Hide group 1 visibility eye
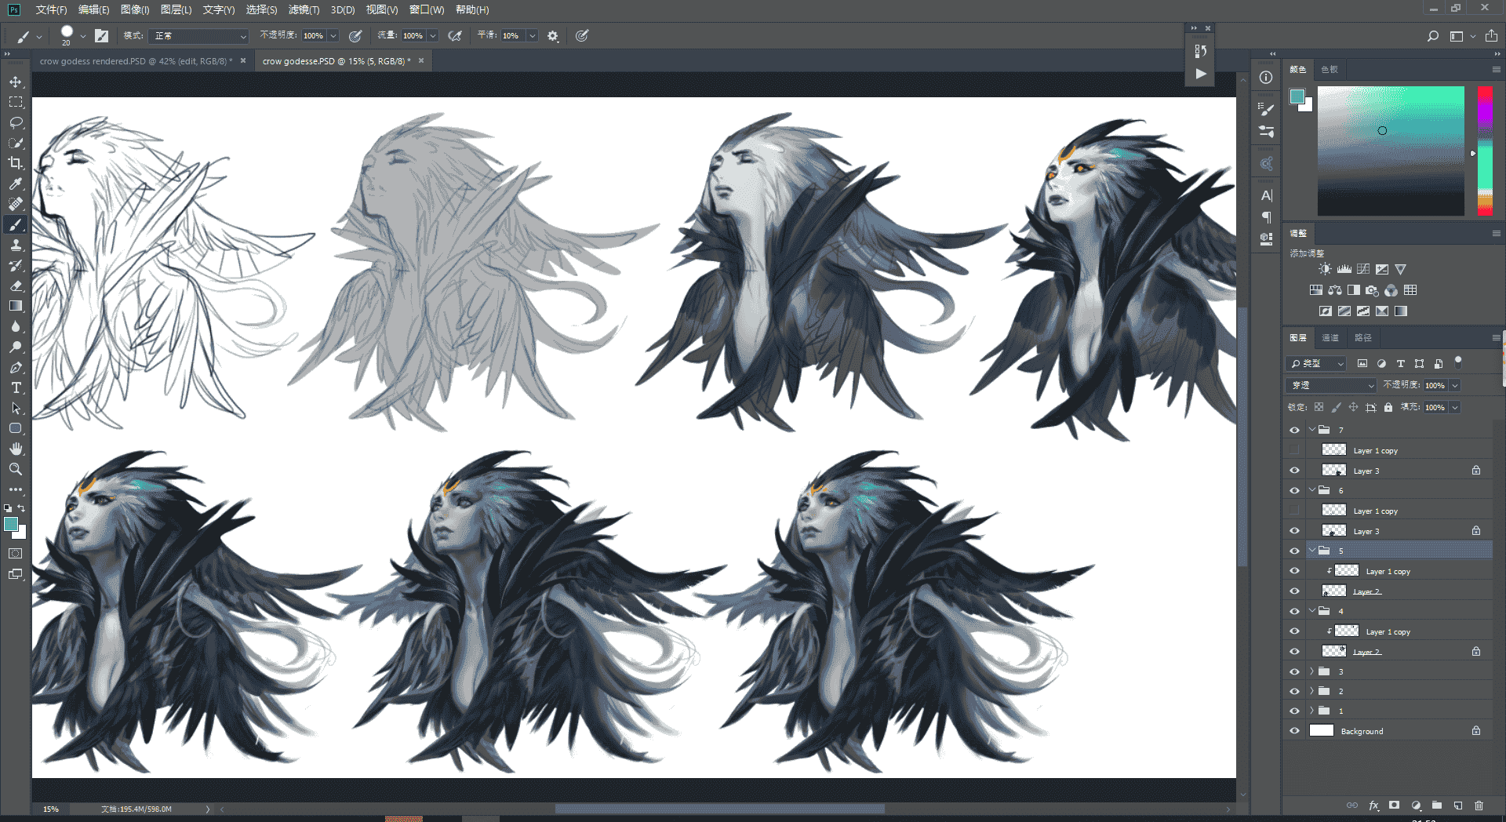 click(1294, 711)
